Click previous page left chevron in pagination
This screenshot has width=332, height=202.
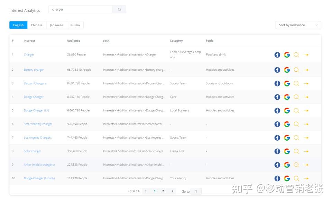pos(145,191)
